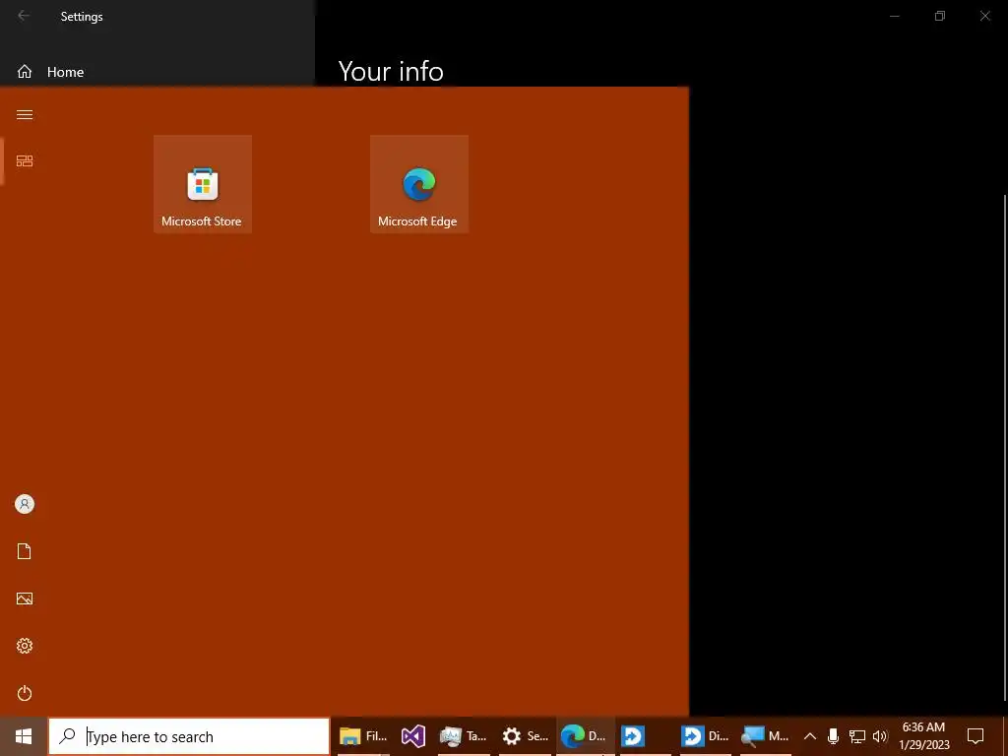Click the 'Your info' heading in Settings
Image resolution: width=1008 pixels, height=756 pixels.
coord(391,71)
